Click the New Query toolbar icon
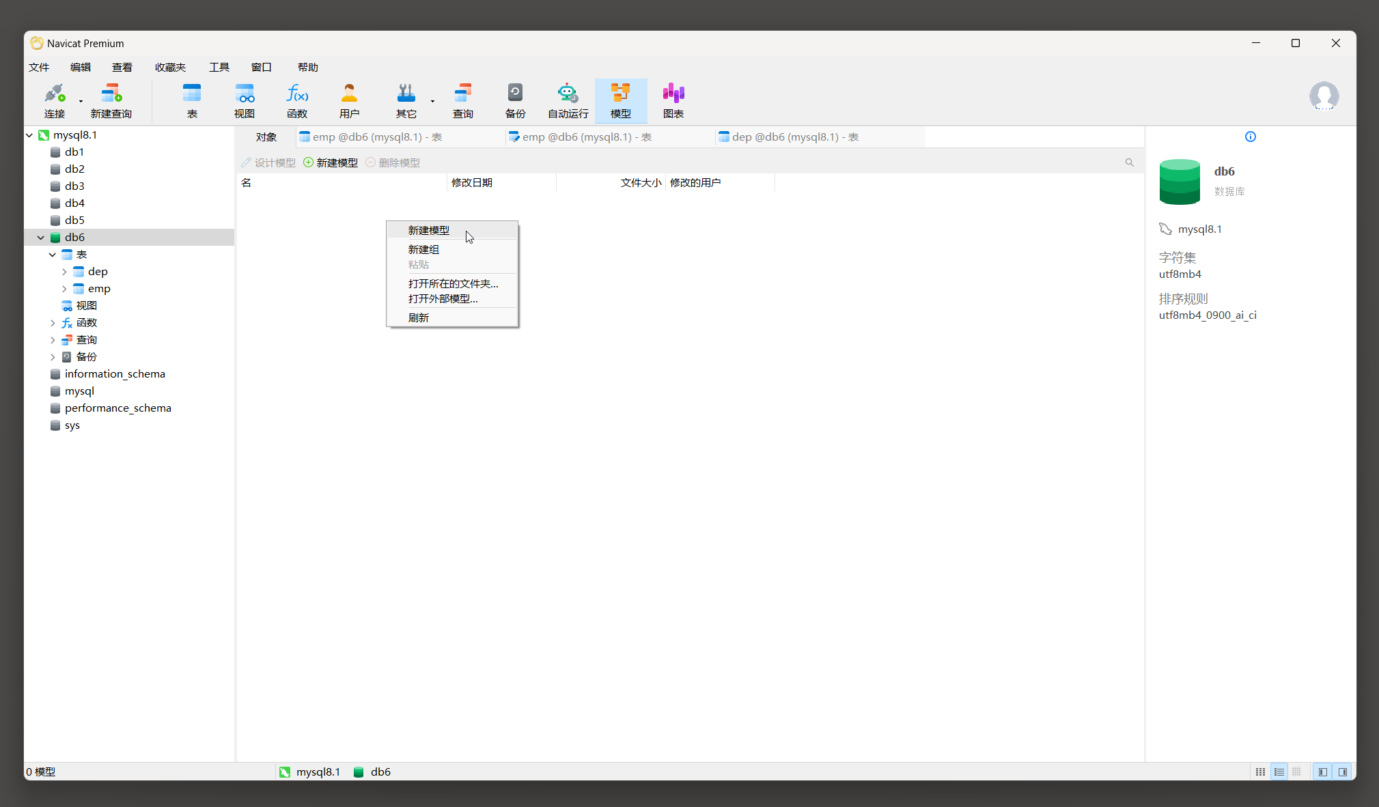The image size is (1379, 807). pos(111,100)
